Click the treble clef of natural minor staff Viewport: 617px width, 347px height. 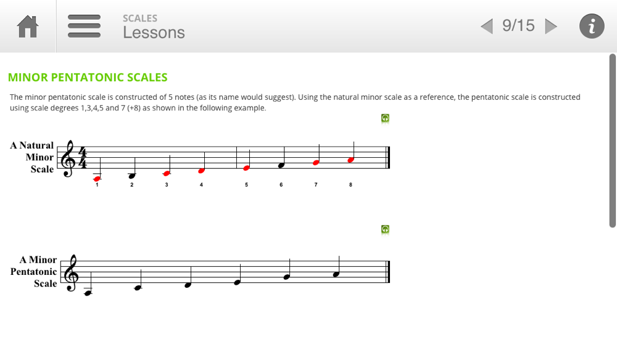coord(69,158)
